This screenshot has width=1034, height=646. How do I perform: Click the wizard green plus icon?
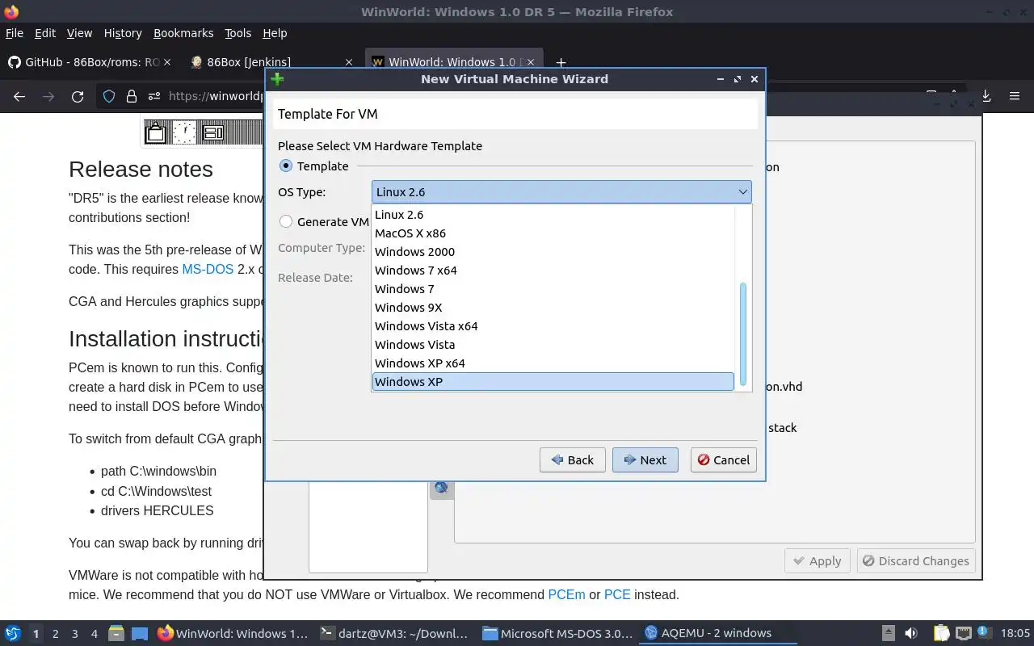tap(277, 79)
